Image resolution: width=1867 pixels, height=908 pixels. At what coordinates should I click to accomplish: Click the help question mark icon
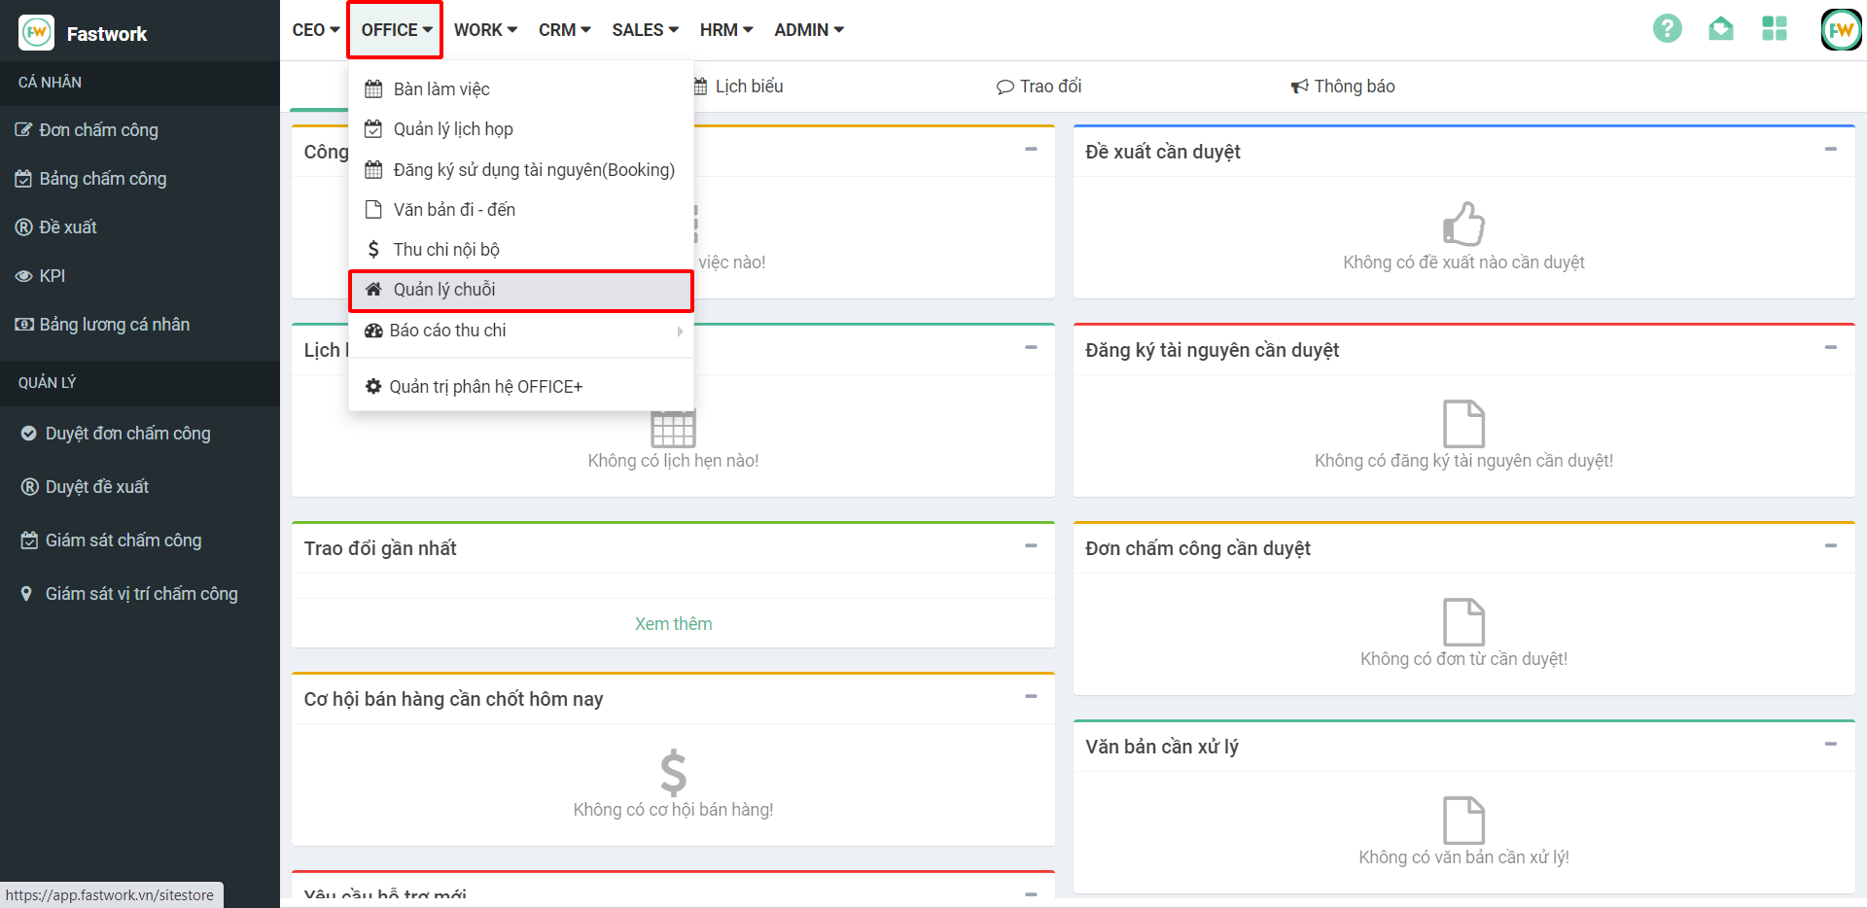(1667, 29)
